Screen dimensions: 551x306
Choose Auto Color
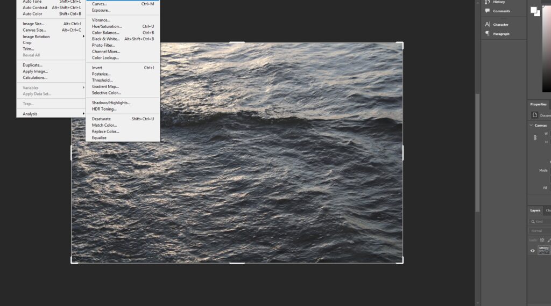pos(51,13)
